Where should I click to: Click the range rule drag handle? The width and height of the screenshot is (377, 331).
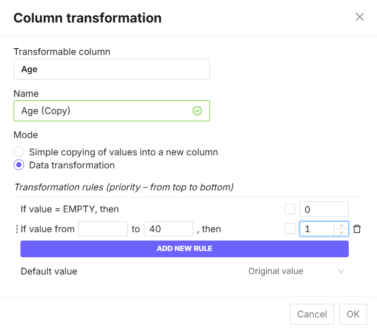[x=16, y=229]
